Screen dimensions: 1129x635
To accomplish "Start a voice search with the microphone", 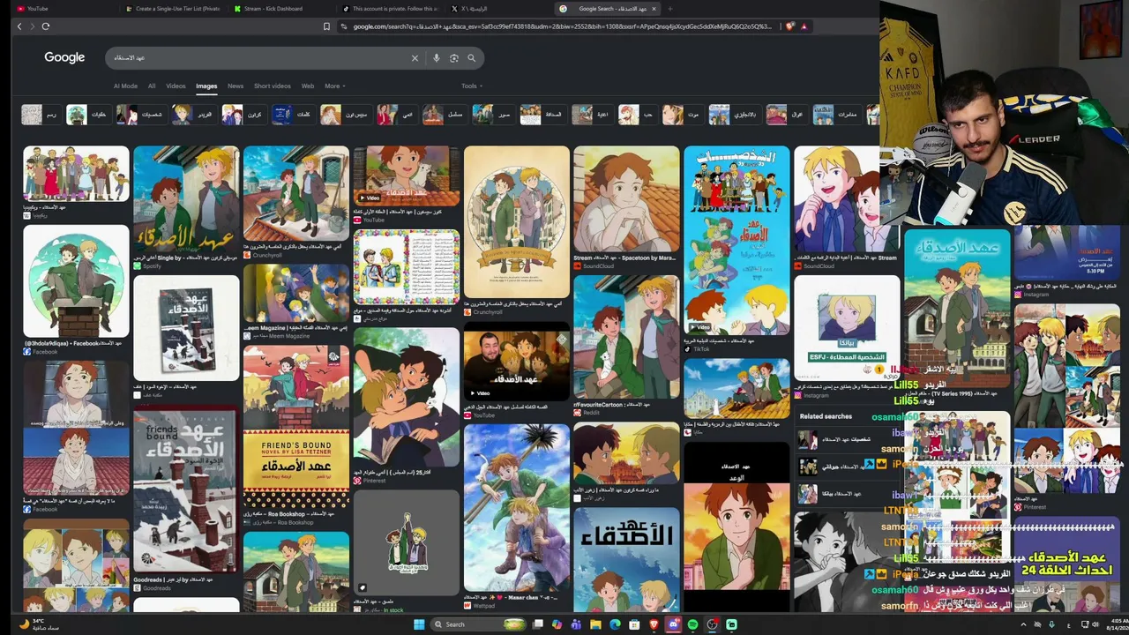I will point(436,58).
